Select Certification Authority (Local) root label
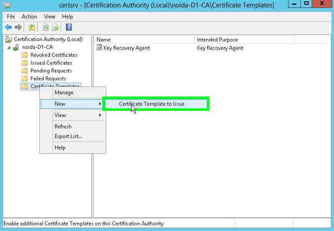 click(x=48, y=39)
